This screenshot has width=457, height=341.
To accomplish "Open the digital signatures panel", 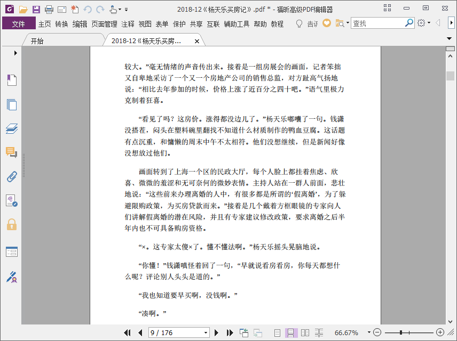I will point(12,201).
